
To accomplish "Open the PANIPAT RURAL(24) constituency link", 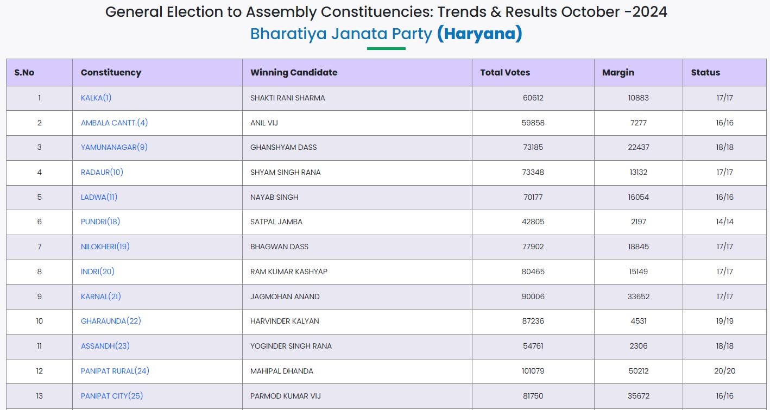I will [115, 371].
